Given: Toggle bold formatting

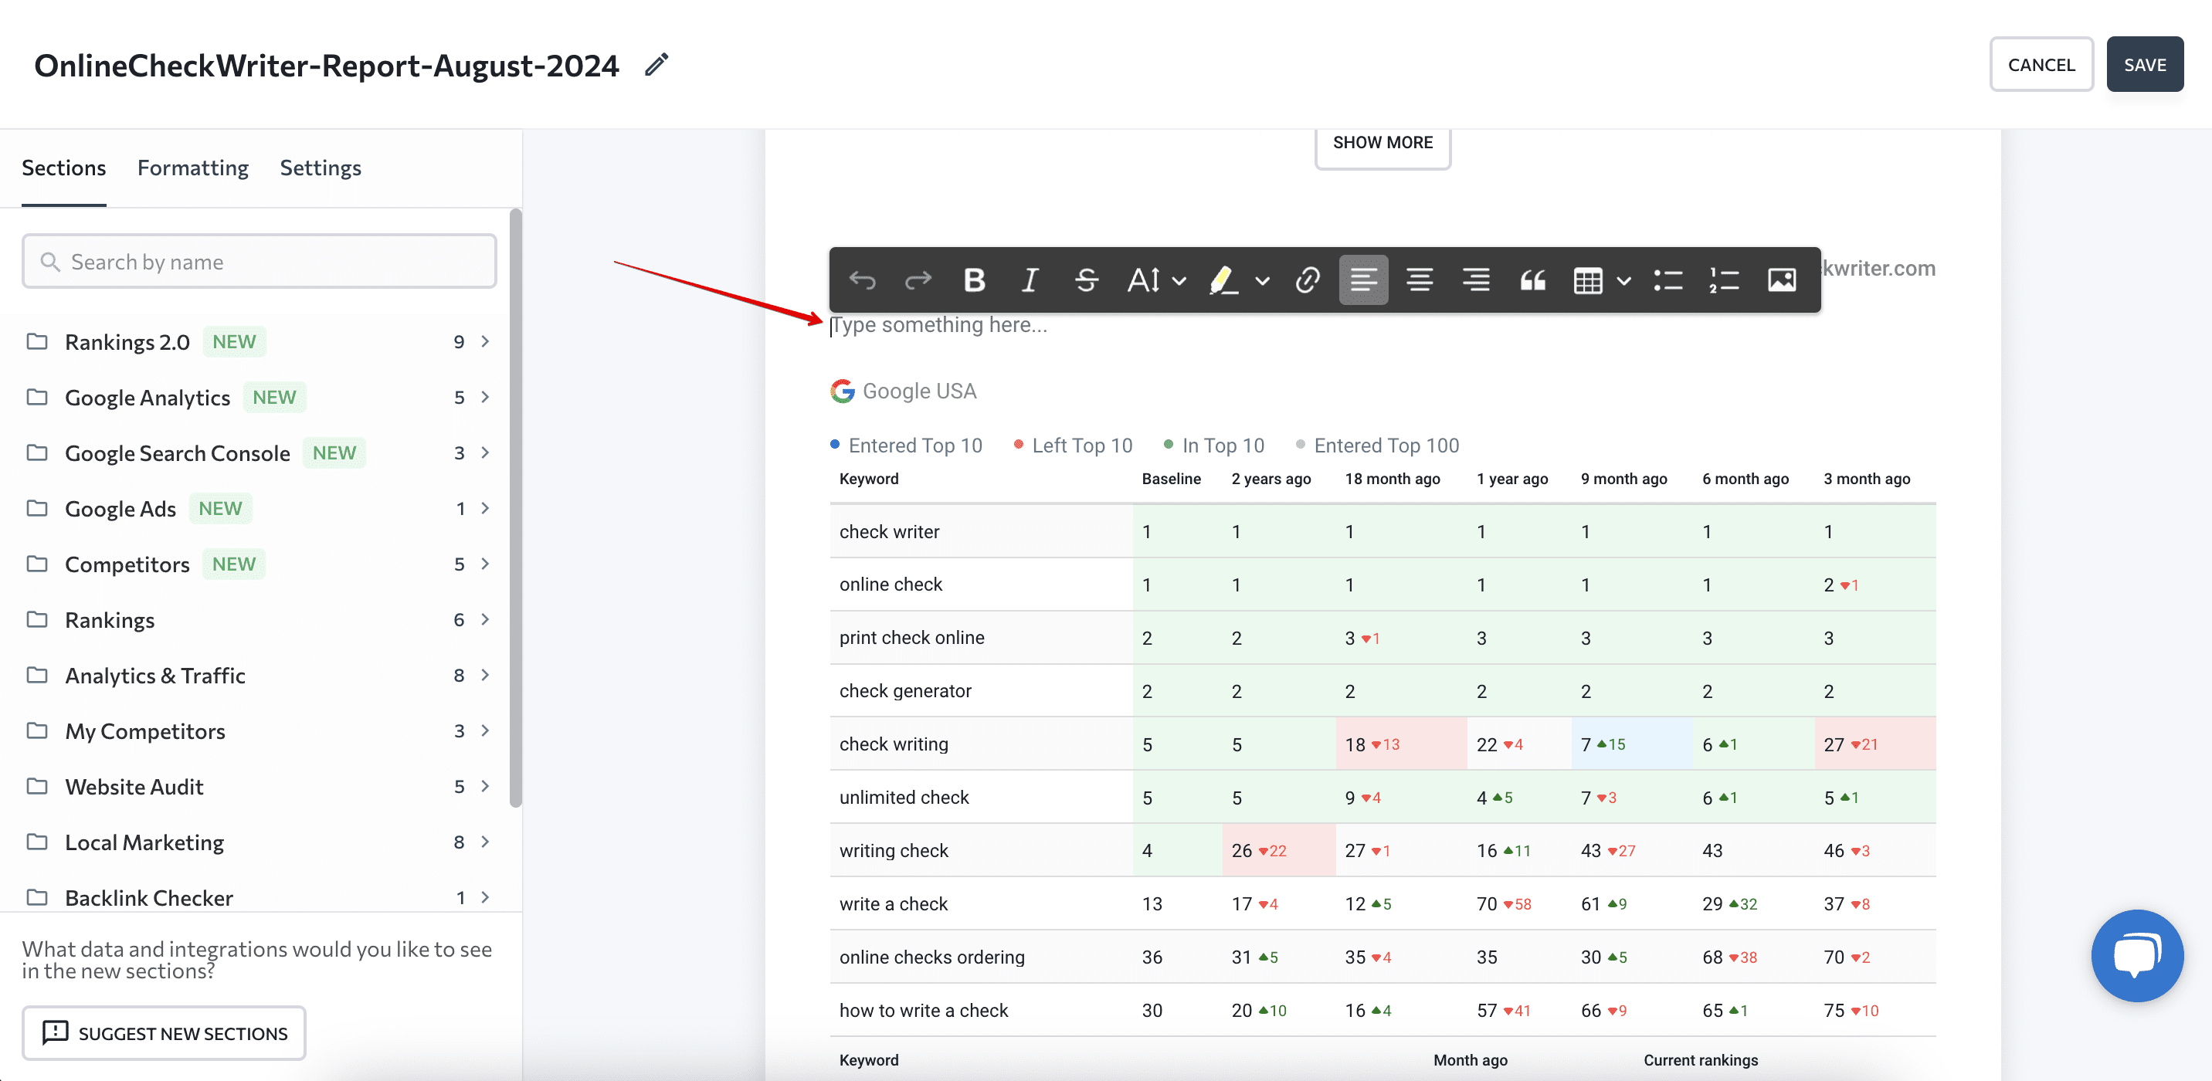Looking at the screenshot, I should tap(974, 280).
